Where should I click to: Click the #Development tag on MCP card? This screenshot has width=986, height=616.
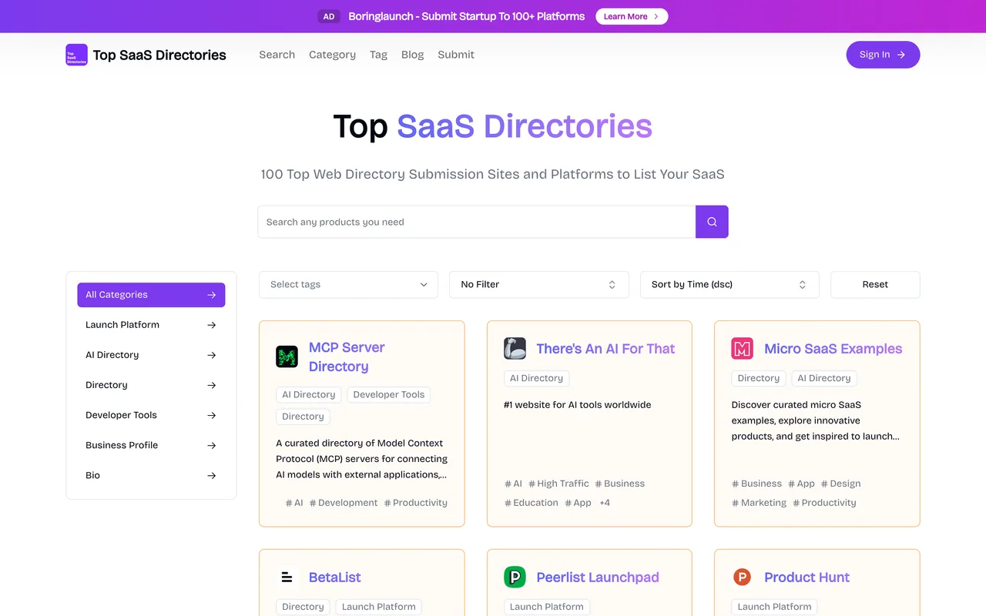tap(344, 503)
